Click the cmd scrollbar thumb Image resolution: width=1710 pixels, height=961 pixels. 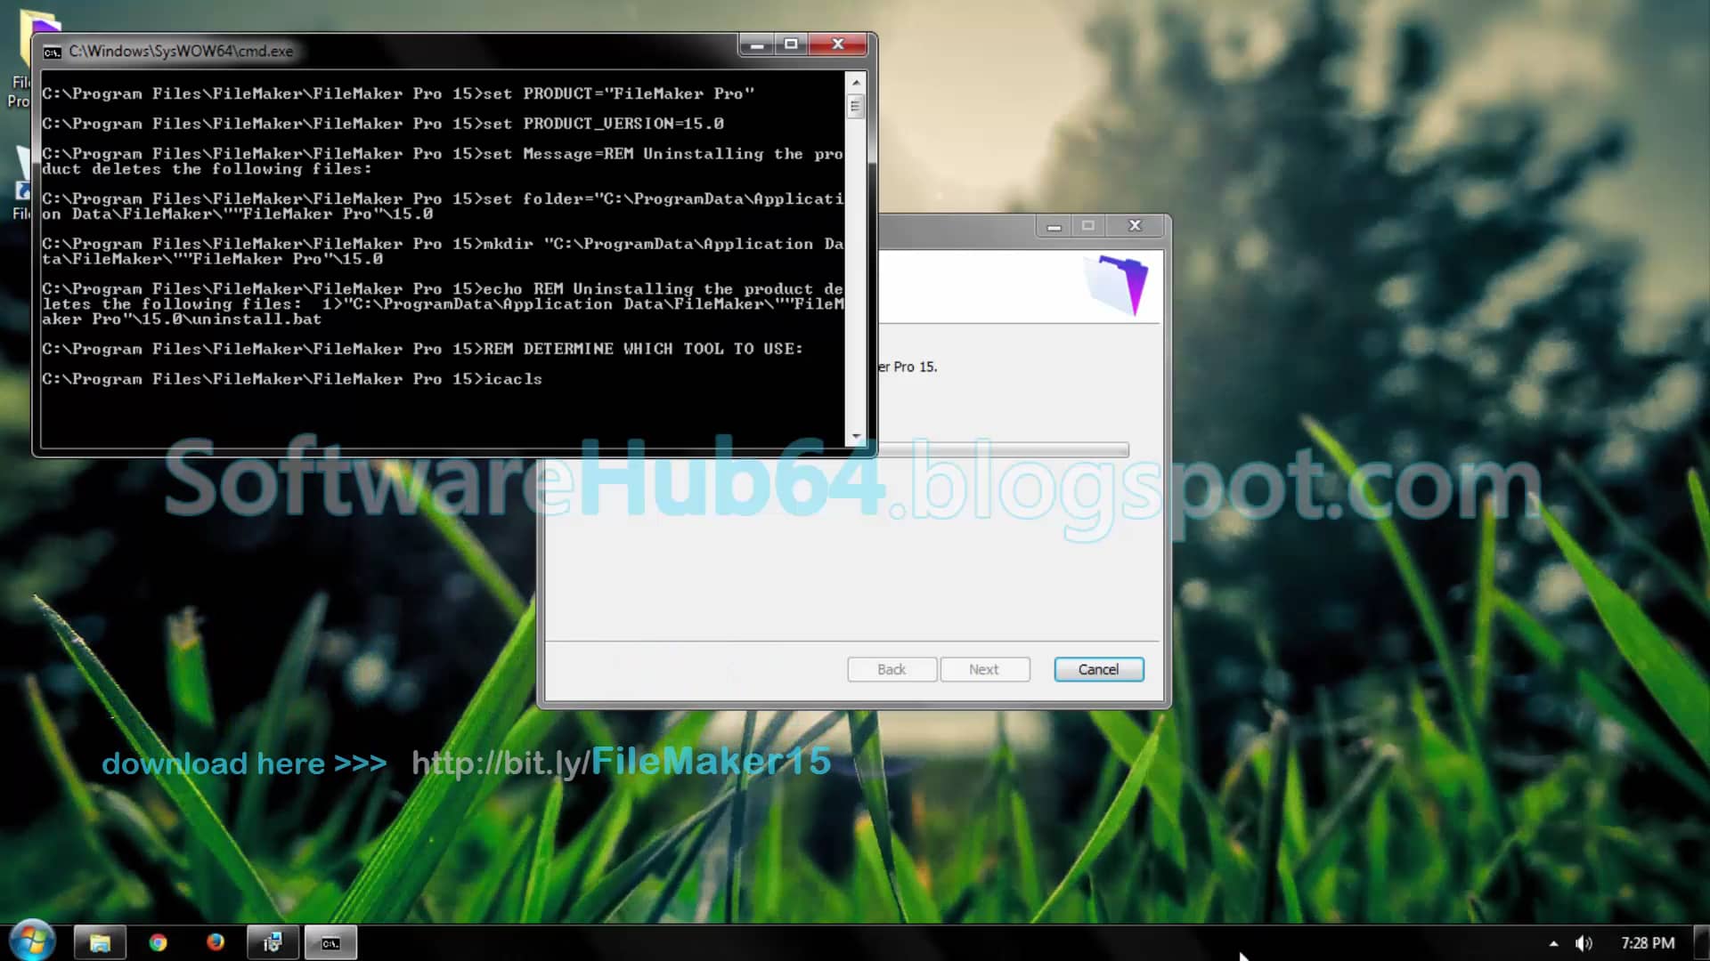click(856, 107)
